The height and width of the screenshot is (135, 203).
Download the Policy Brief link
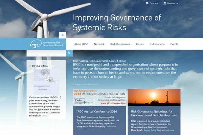156,130
